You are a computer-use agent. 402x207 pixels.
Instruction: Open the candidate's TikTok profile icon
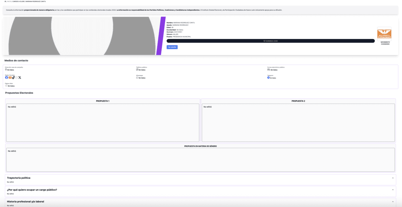(13, 78)
